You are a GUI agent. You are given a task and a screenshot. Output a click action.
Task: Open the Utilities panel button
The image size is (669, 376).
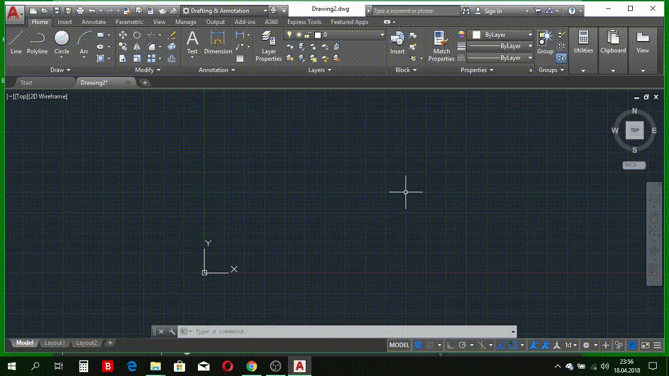[583, 50]
